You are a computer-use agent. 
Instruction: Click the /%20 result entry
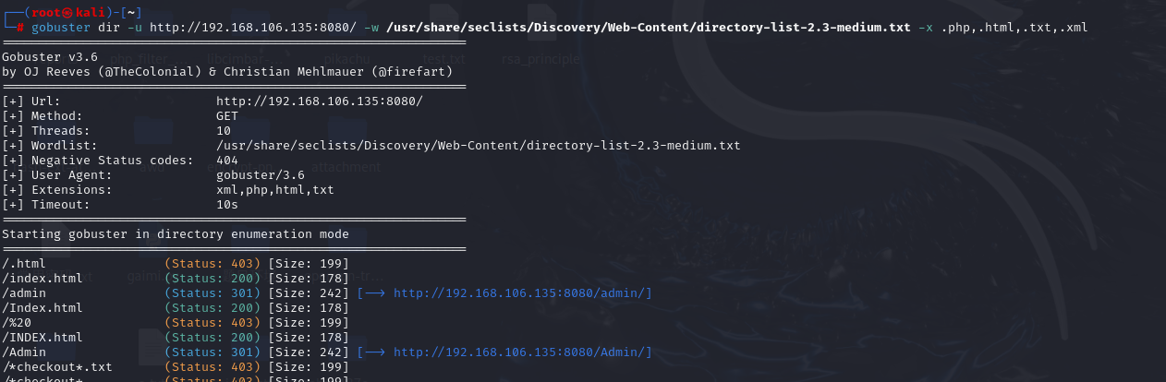click(17, 323)
